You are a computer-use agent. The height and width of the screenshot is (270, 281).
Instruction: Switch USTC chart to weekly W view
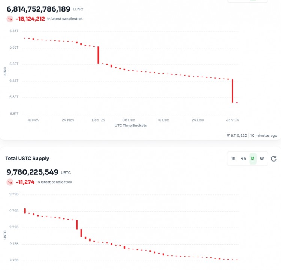point(262,159)
